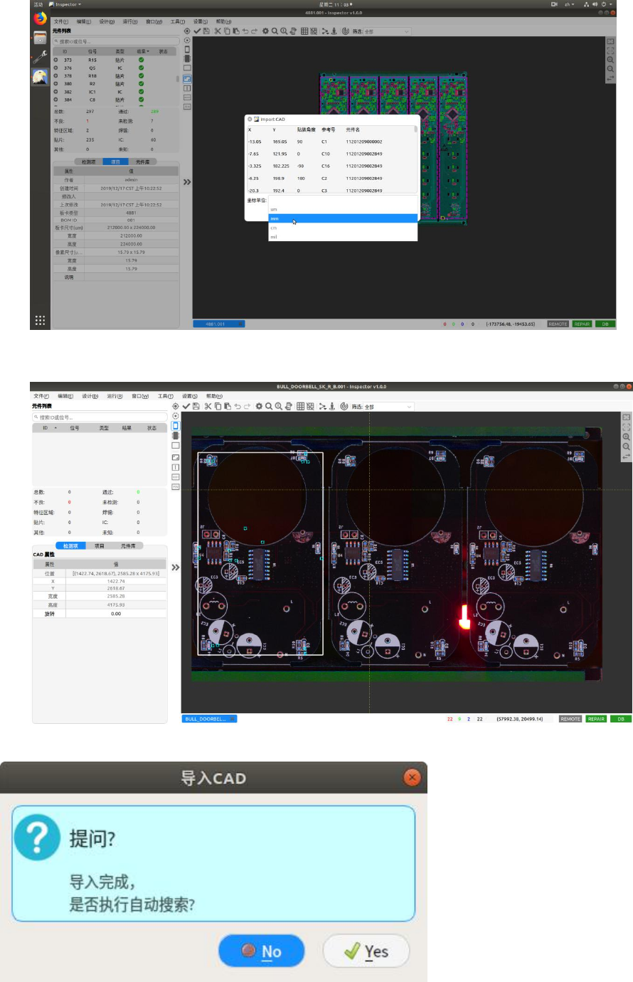Screen dimensions: 633x982
Task: Open the 设计(D) menu in BULL_DOORBELL window
Action: (x=90, y=396)
